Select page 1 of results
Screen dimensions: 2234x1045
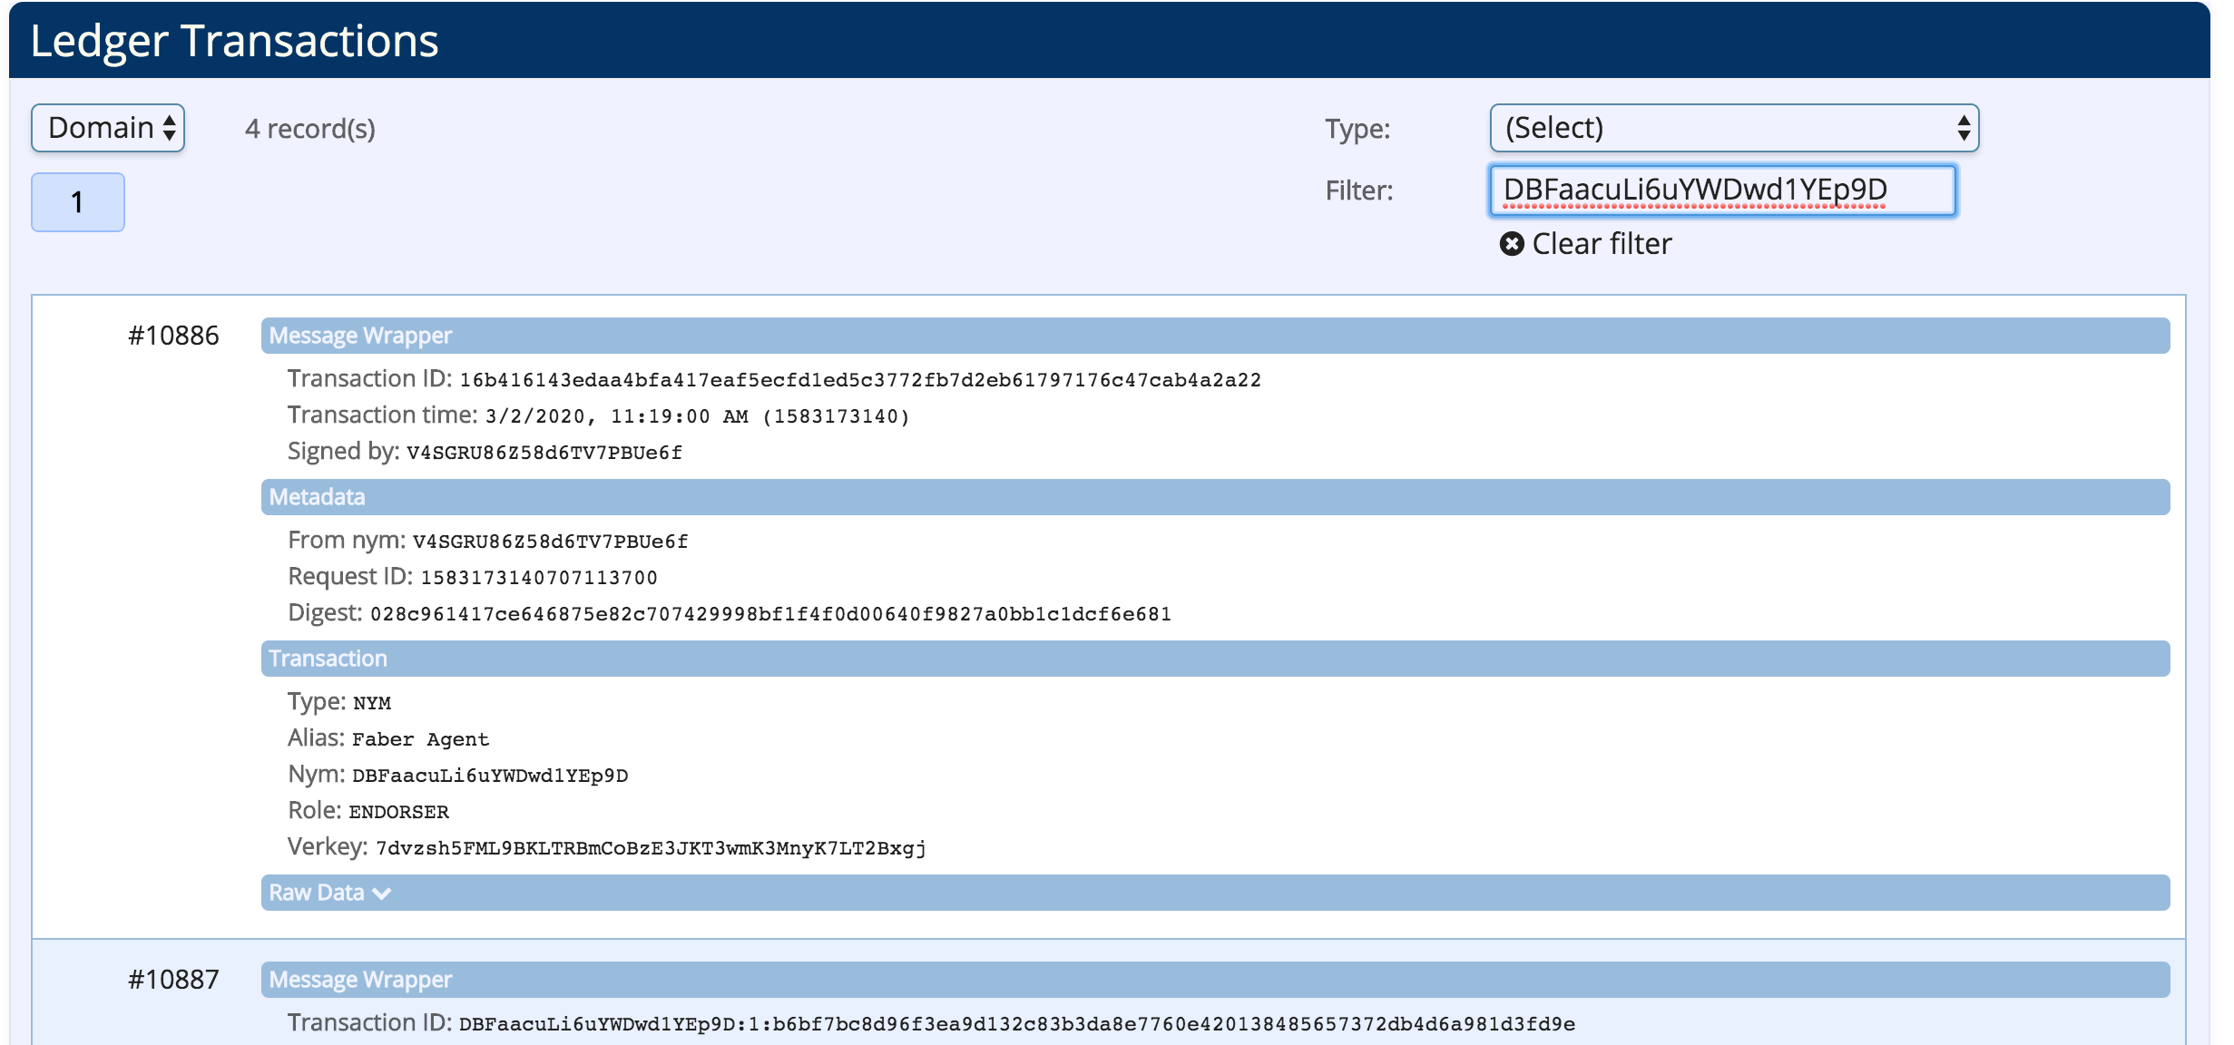(77, 201)
